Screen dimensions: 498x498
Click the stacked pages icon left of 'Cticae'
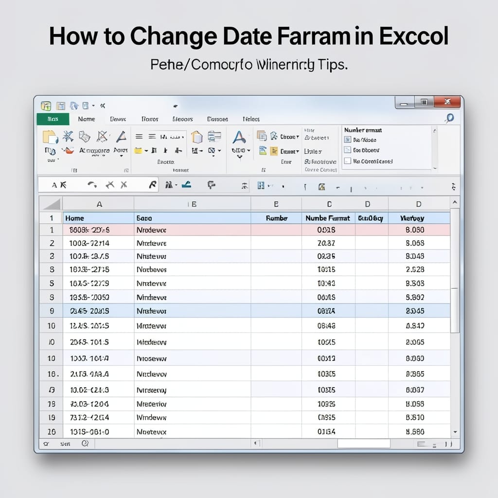(x=262, y=136)
